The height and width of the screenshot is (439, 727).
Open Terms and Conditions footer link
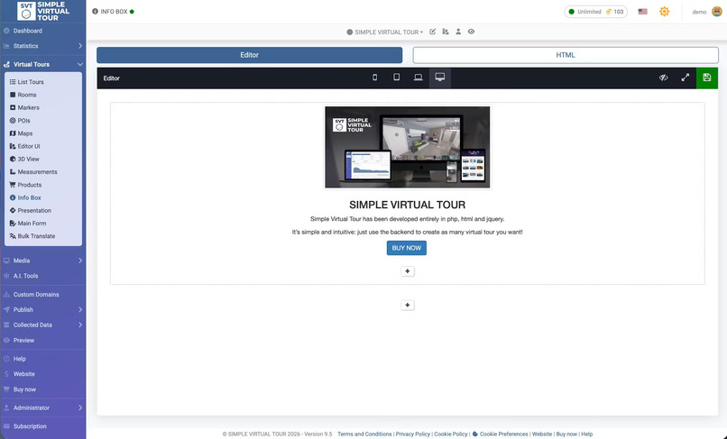[364, 434]
